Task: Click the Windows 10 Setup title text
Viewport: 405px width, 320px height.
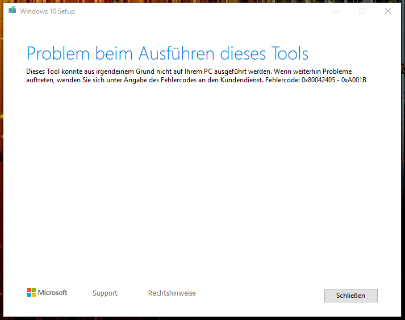Action: pos(47,11)
